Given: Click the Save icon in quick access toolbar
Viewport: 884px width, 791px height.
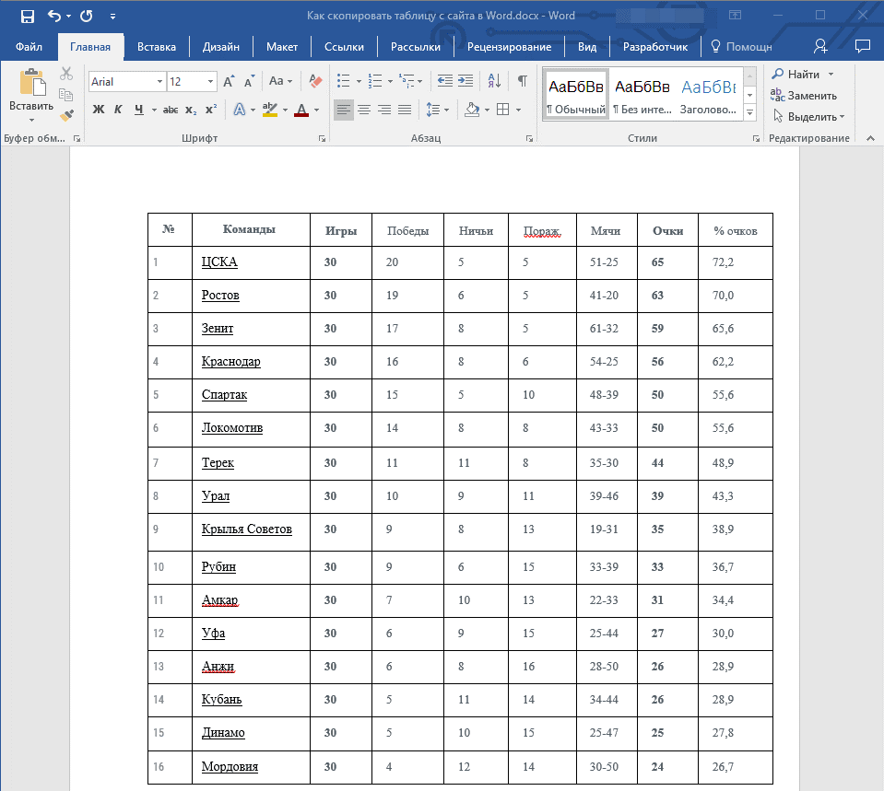Looking at the screenshot, I should [27, 16].
